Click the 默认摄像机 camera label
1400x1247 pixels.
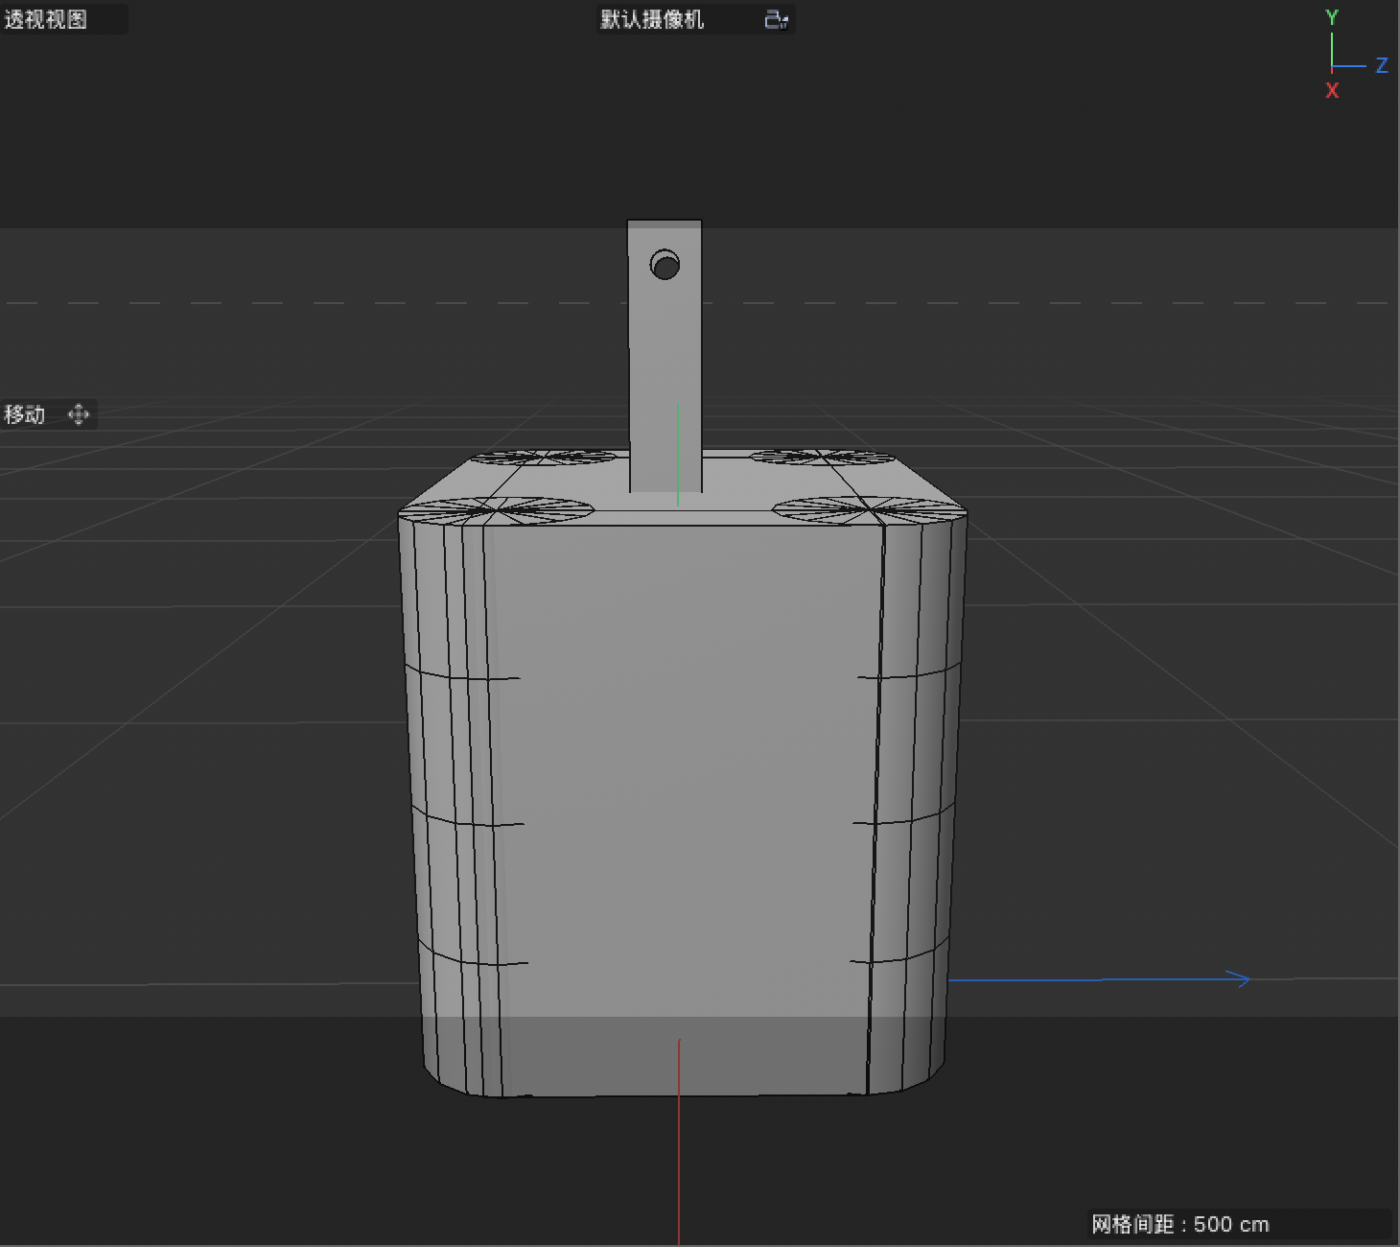(x=652, y=19)
